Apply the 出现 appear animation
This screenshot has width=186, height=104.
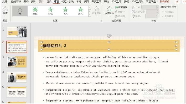35,11
